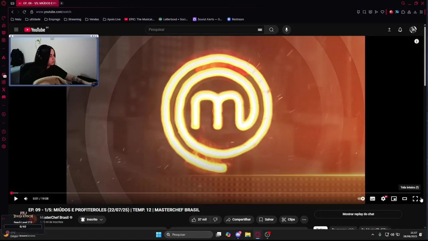Reload the page
428x241 pixels.
(24, 12)
